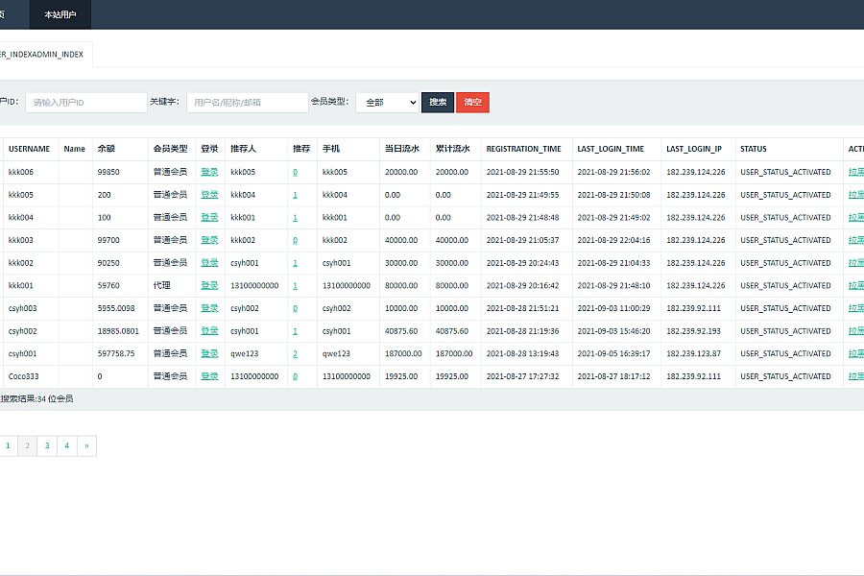Image resolution: width=864 pixels, height=576 pixels.
Task: Click 登录 link for Coco333 row
Action: (209, 376)
